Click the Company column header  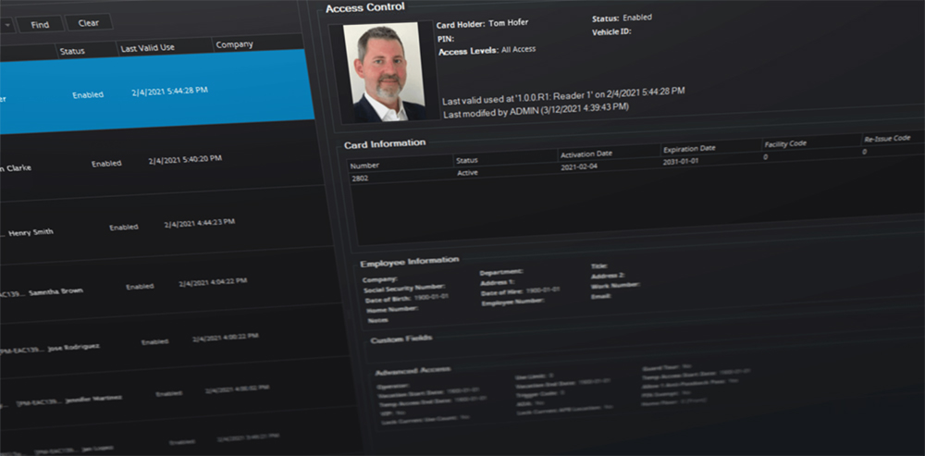pyautogui.click(x=234, y=44)
